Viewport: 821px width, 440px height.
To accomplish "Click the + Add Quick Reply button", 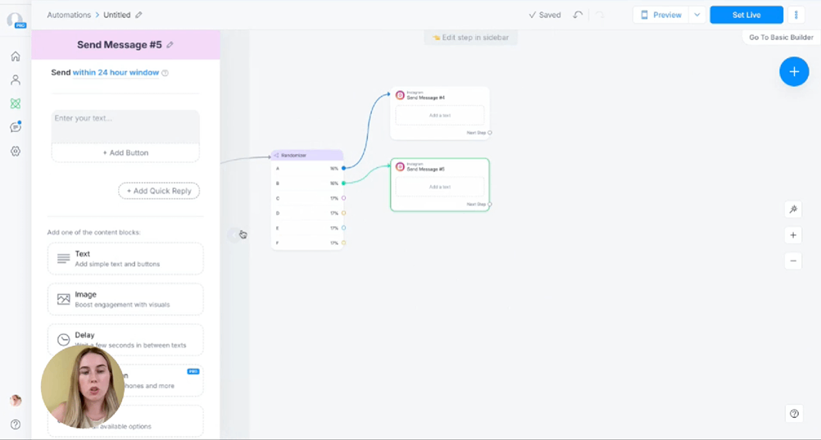I will 159,191.
